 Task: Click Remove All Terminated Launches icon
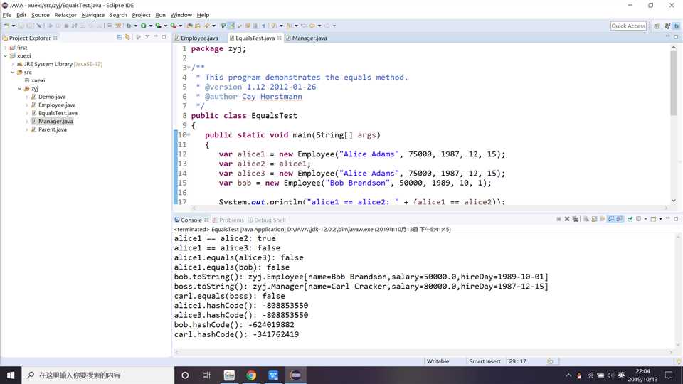pos(576,219)
